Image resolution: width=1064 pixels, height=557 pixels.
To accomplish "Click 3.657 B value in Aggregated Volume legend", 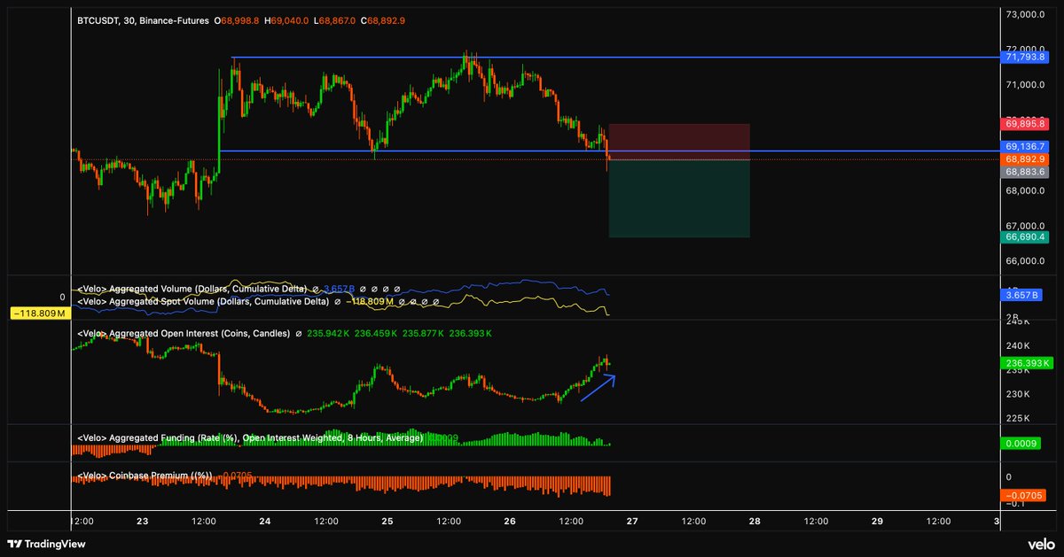I will (338, 289).
